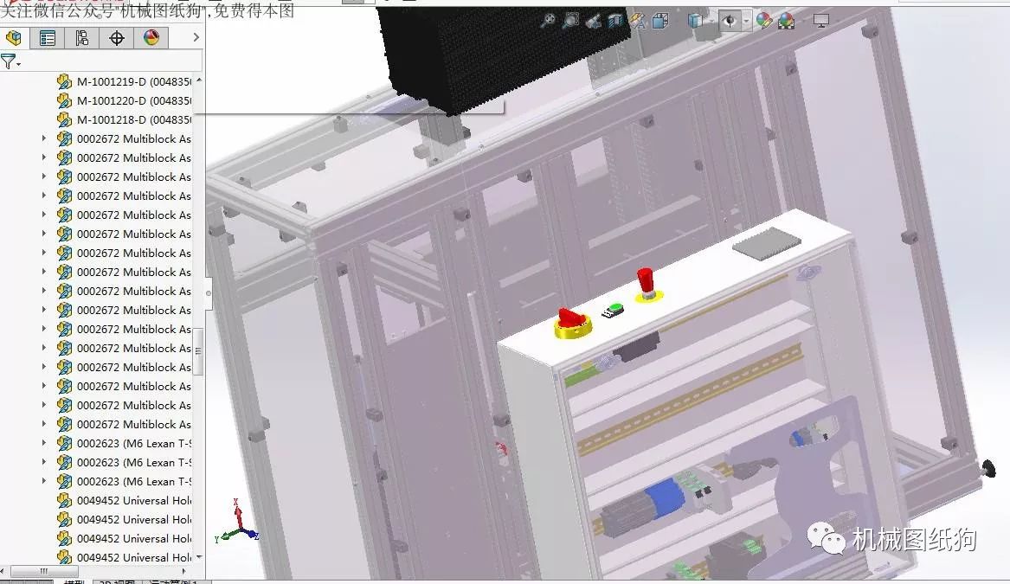Open the FeatureManager design tree tab

(14, 38)
